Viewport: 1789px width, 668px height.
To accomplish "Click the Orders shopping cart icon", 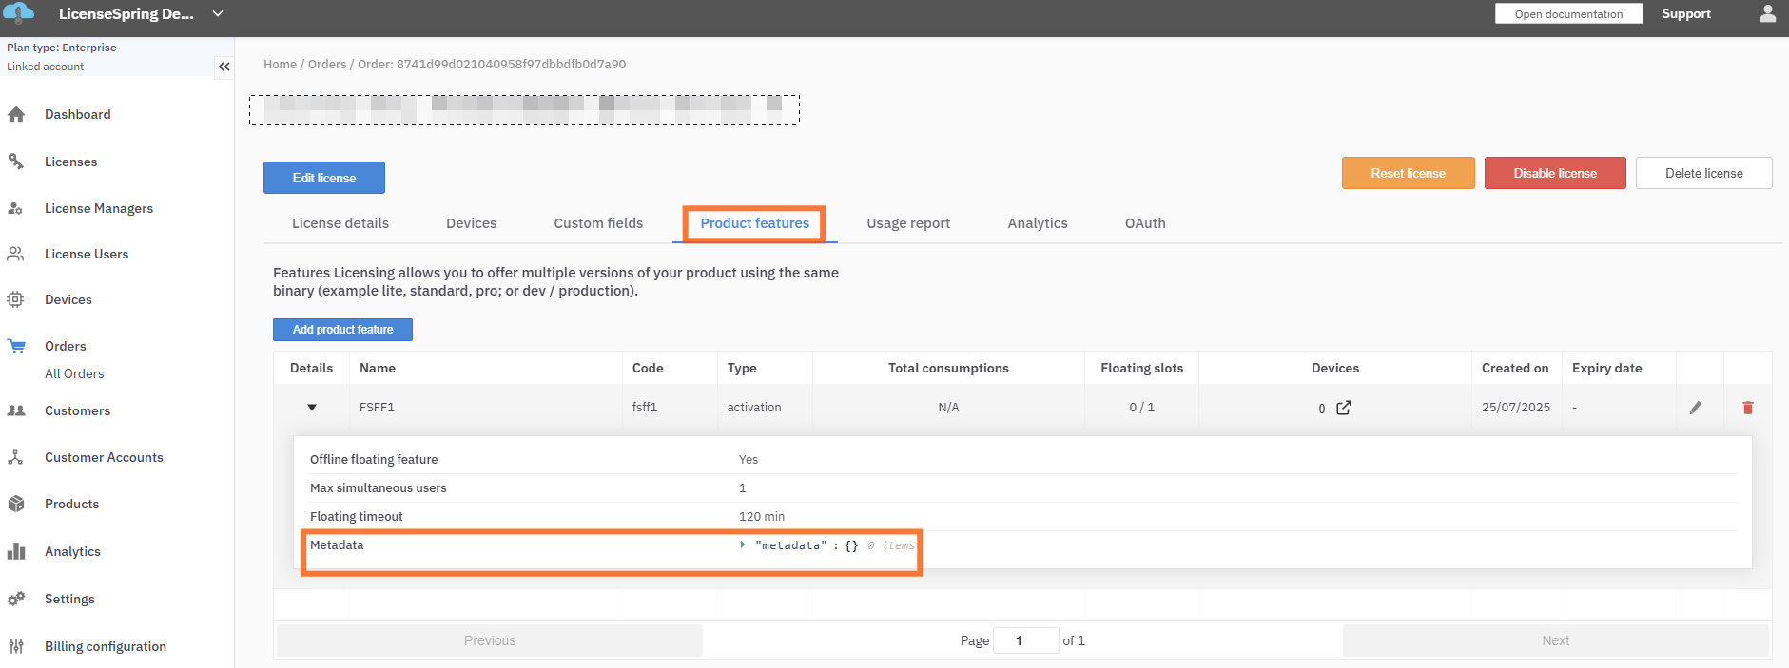I will (x=16, y=346).
